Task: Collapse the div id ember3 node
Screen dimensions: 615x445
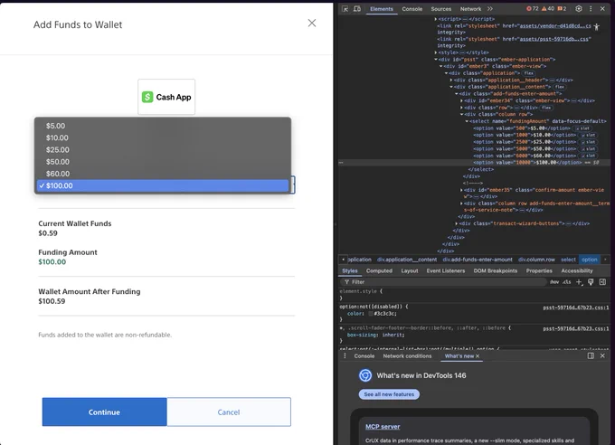Action: point(440,66)
